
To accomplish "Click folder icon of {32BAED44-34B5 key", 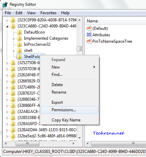I will (x=13, y=130).
